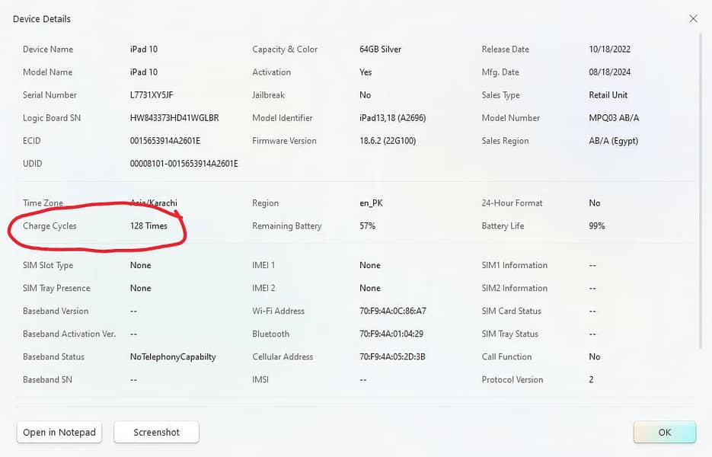
Task: Close the Device Details dialog
Action: tap(693, 18)
